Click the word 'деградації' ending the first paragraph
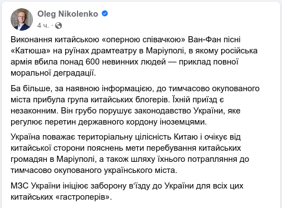Viewport: 282px width, 208px height. click(74, 73)
